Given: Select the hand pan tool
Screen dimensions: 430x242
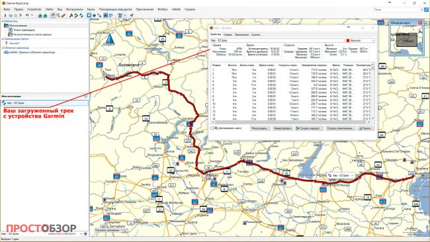Looking at the screenshot, I should [53, 15].
